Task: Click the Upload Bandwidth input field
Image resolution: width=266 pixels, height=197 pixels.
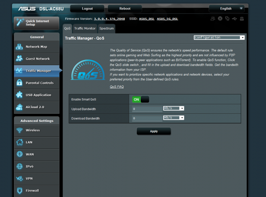Action: tap(147, 109)
